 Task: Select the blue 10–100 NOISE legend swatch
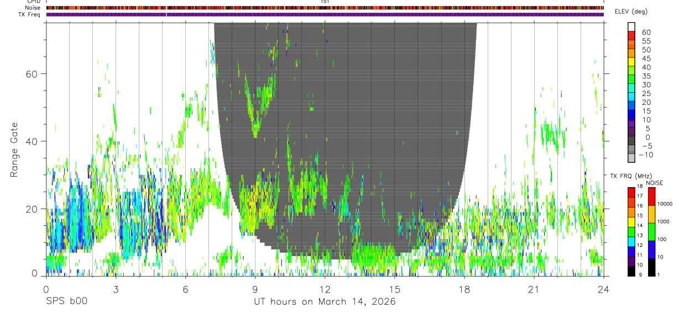651,250
